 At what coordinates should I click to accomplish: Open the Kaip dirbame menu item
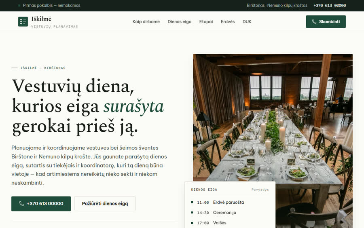(x=146, y=21)
